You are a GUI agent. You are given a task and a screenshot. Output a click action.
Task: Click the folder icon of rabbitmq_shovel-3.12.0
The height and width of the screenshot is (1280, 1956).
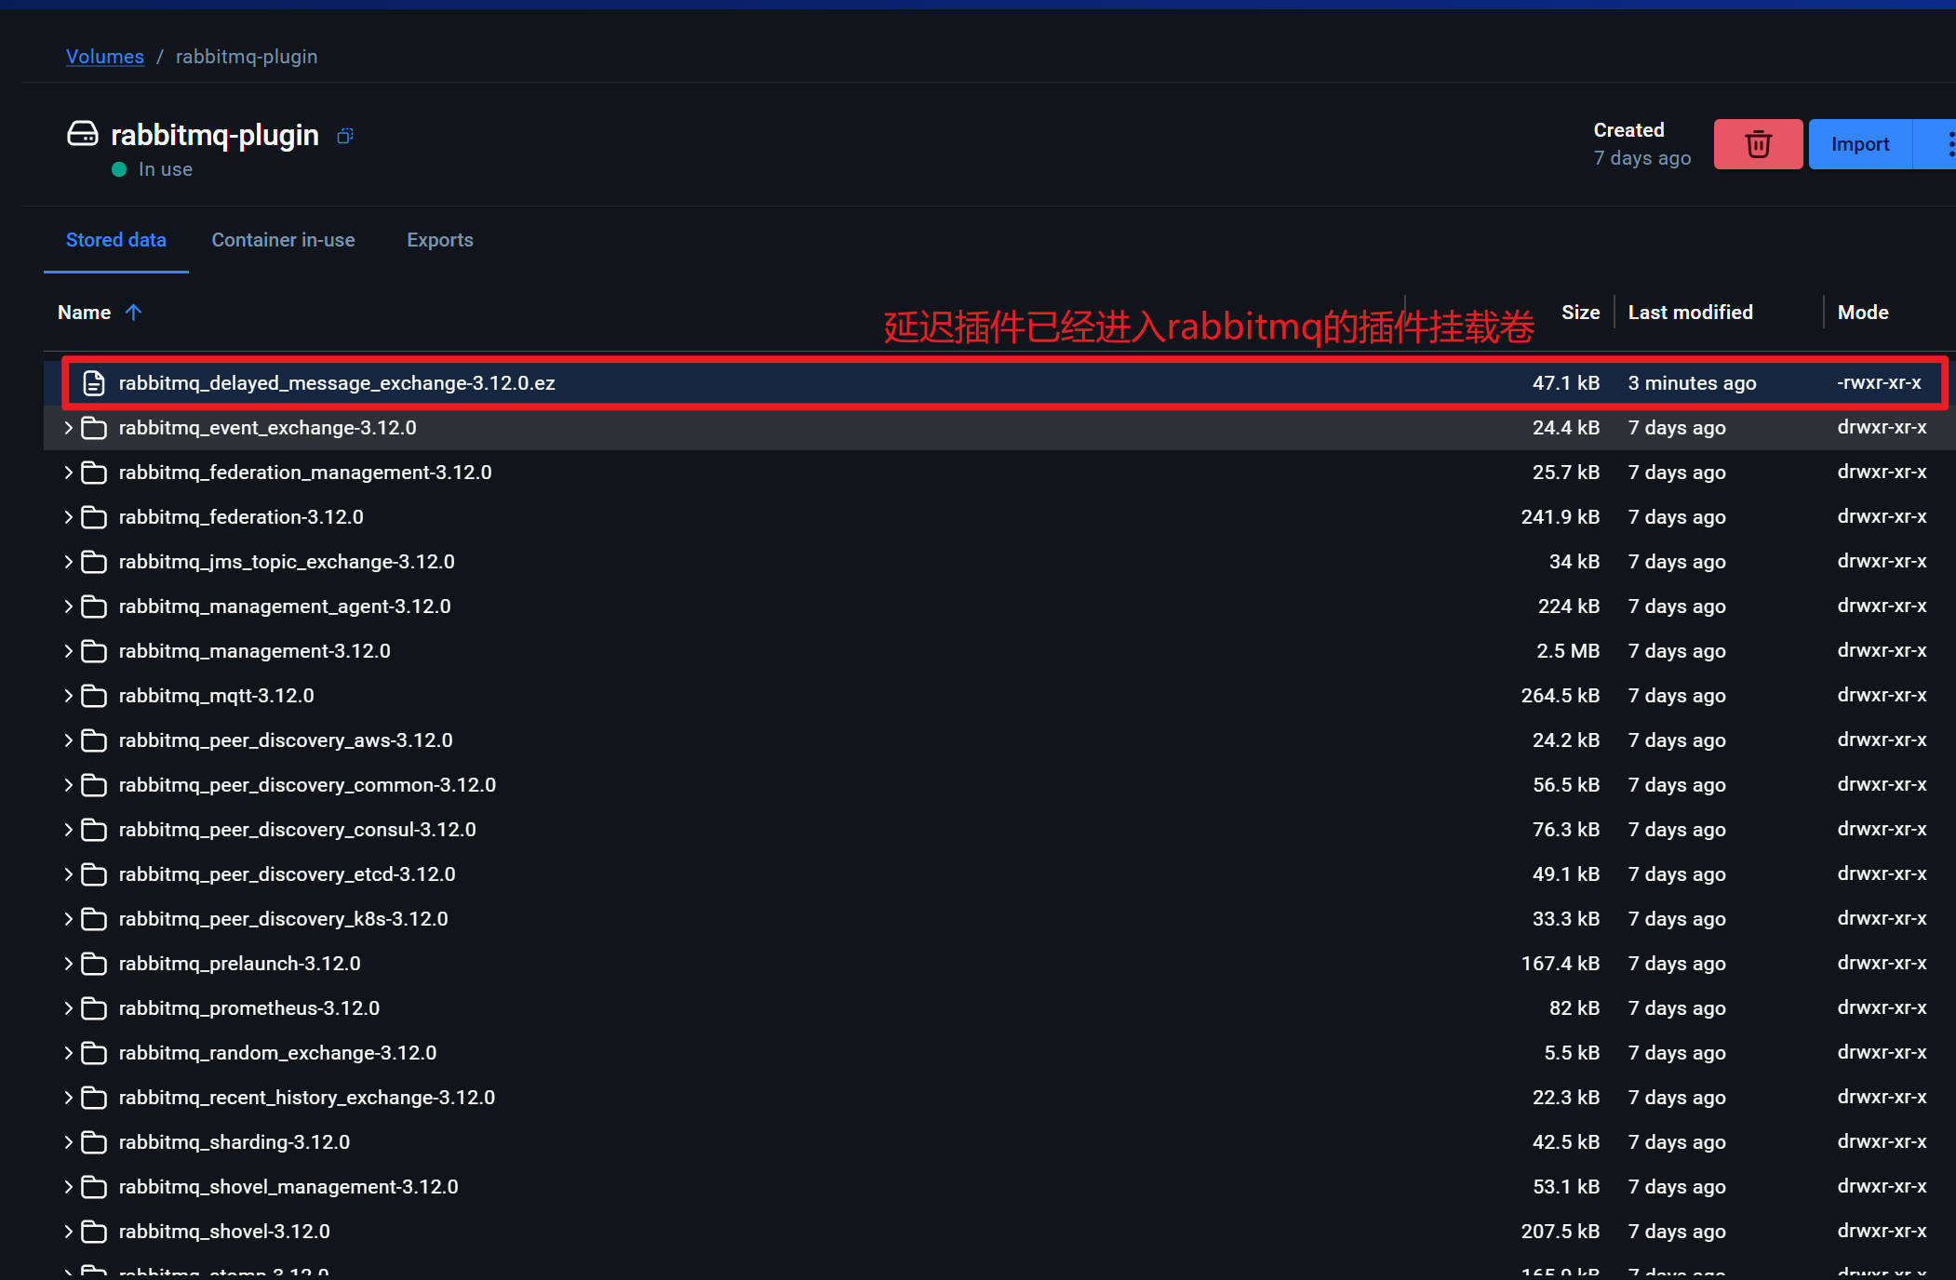coord(94,1232)
